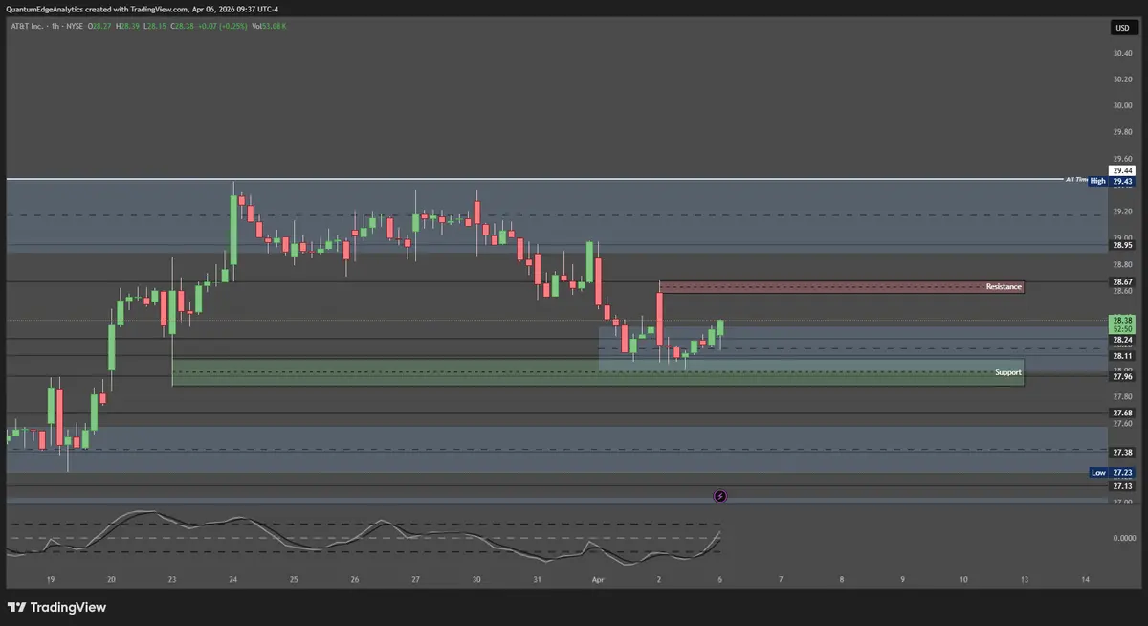1148x626 pixels.
Task: Click the 14 date on time axis
Action: [x=1085, y=580]
